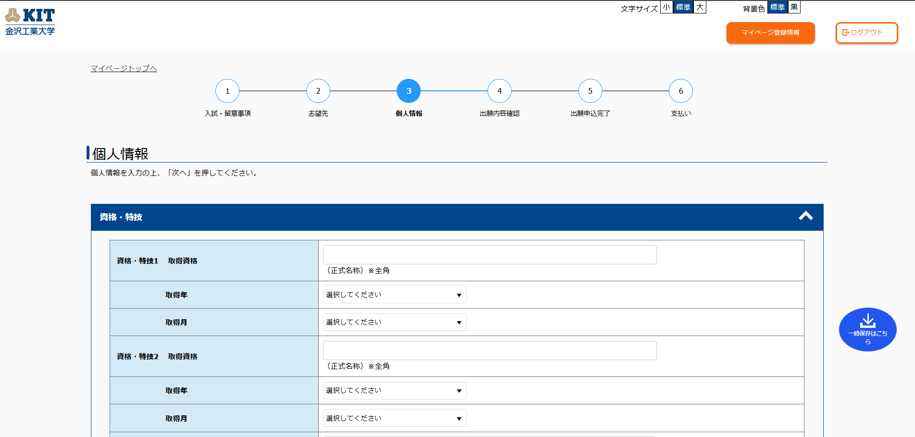Set font size to 小

[666, 7]
